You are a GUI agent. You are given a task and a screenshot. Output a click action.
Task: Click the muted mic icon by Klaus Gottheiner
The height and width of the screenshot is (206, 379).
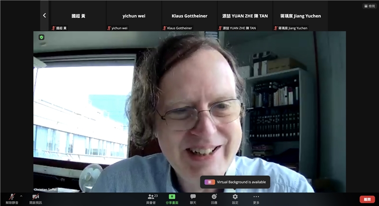[165, 28]
